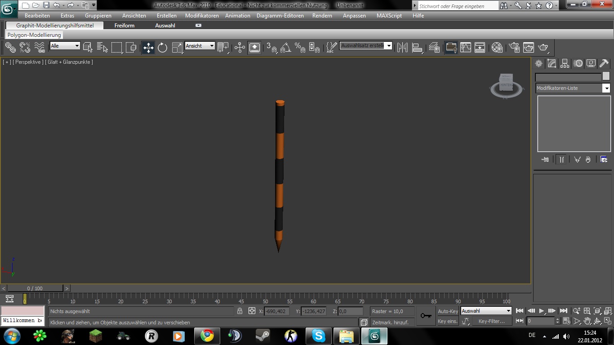Viewport: 614px width, 345px height.
Task: Activate the select and rotate tool
Action: pyautogui.click(x=162, y=47)
